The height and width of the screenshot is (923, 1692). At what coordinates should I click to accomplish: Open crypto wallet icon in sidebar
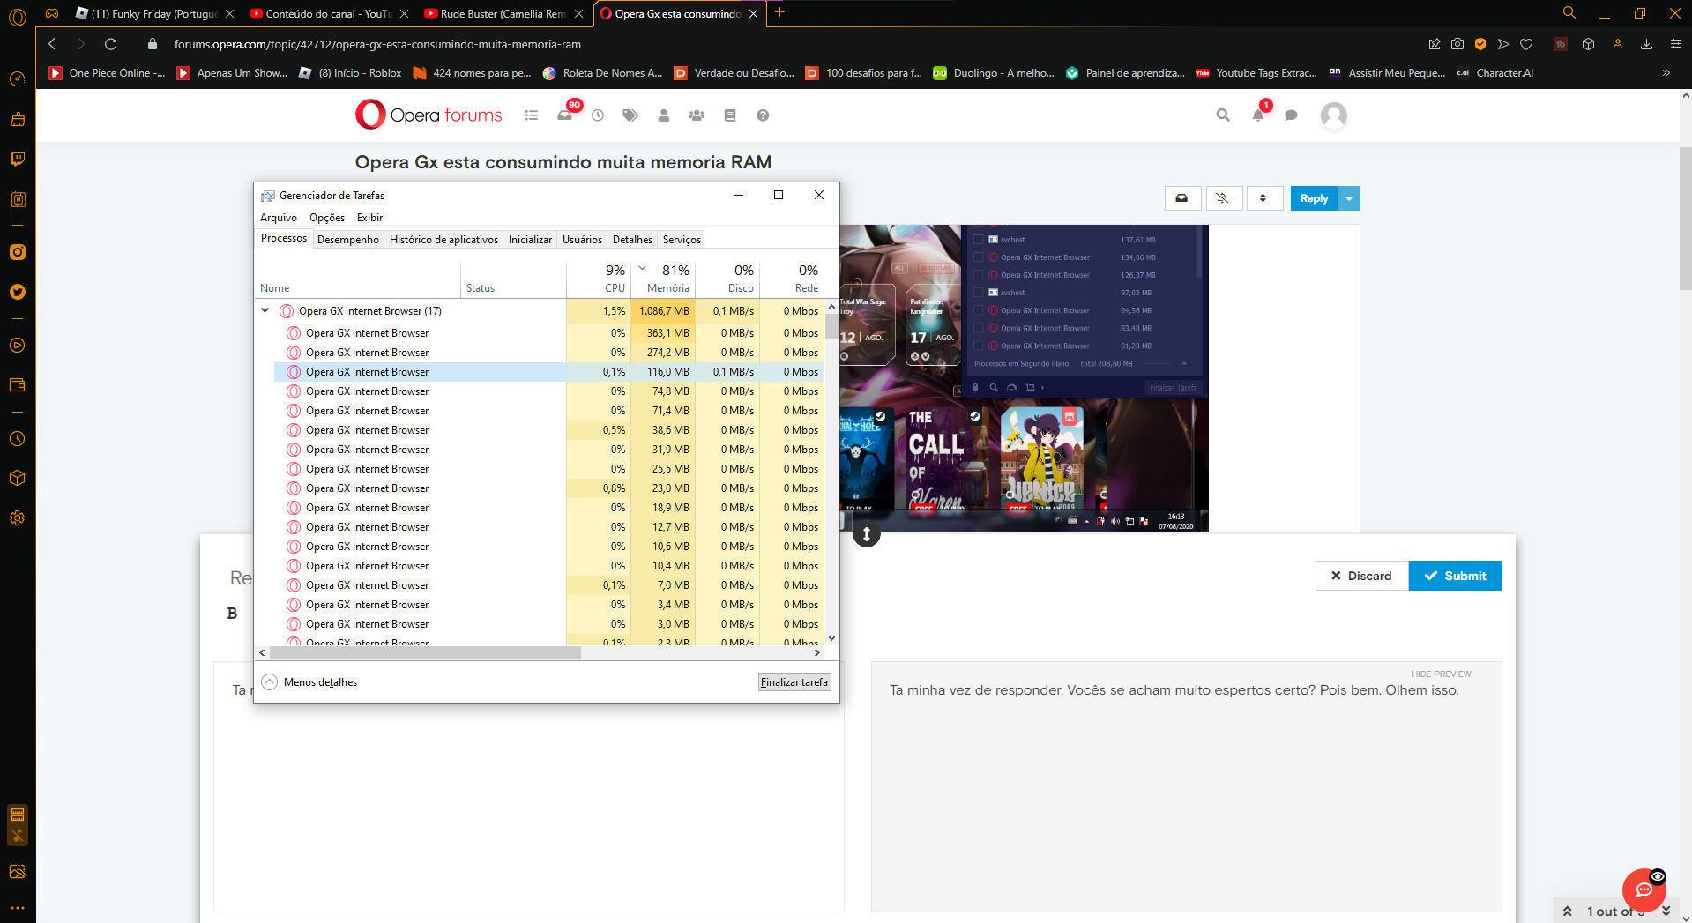(x=17, y=385)
